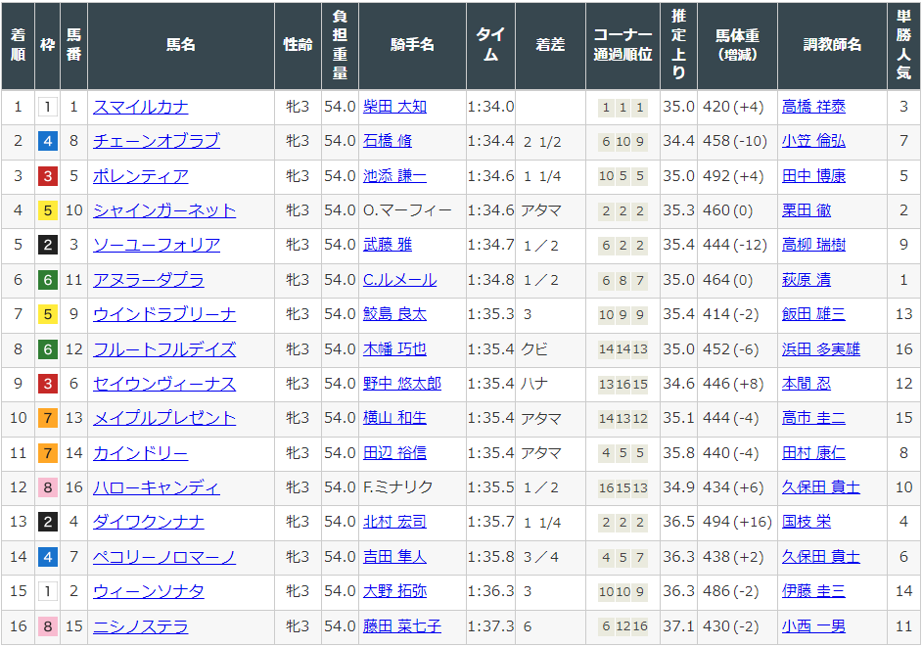Screen dimensions: 922x647
Task: Click trainer 本間 忍
Action: (x=807, y=384)
